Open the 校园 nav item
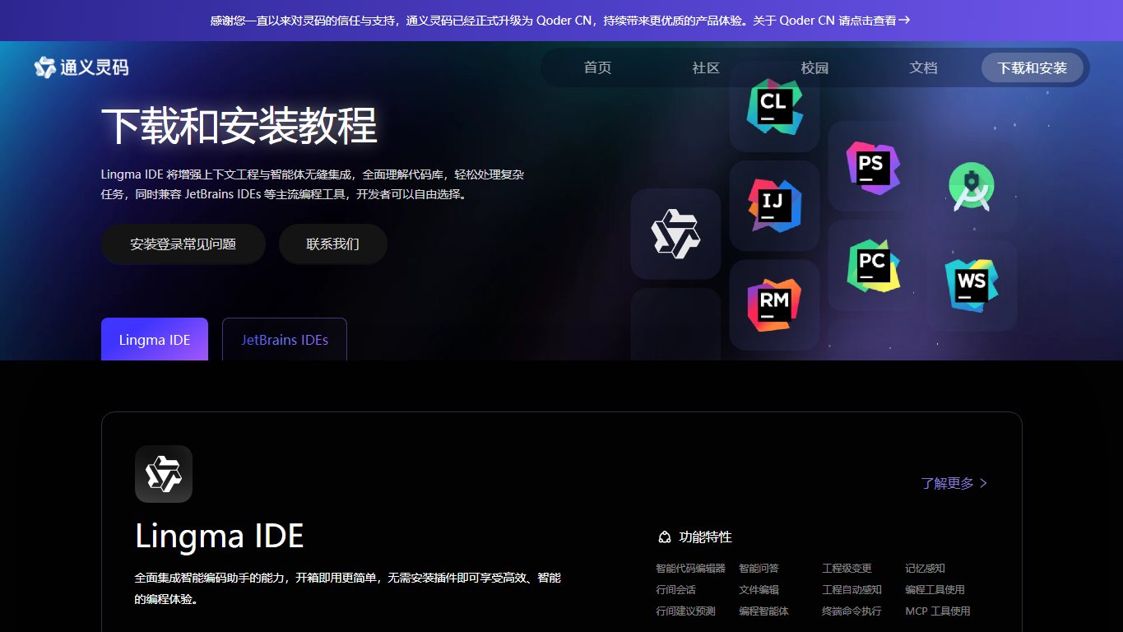 coord(815,67)
